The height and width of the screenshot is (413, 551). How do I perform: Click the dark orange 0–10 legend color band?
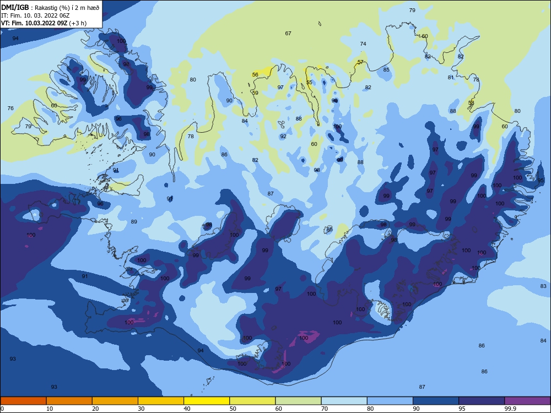[23, 401]
